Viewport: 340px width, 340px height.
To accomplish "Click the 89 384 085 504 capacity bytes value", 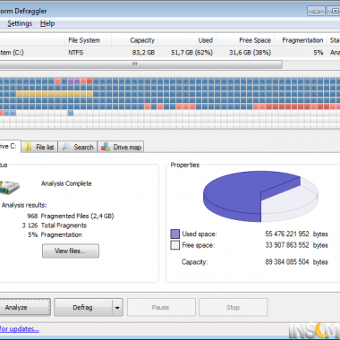I will tap(287, 262).
